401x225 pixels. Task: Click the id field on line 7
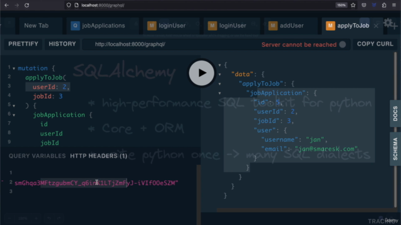coord(44,124)
